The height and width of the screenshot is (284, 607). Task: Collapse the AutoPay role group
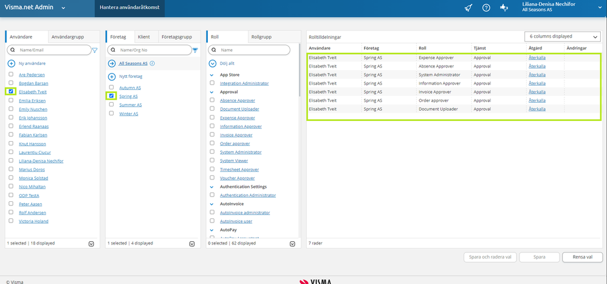coord(212,230)
